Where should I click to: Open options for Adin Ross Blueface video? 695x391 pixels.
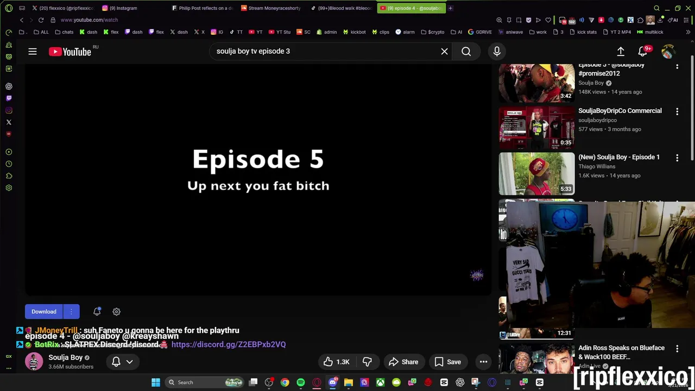pos(677,348)
